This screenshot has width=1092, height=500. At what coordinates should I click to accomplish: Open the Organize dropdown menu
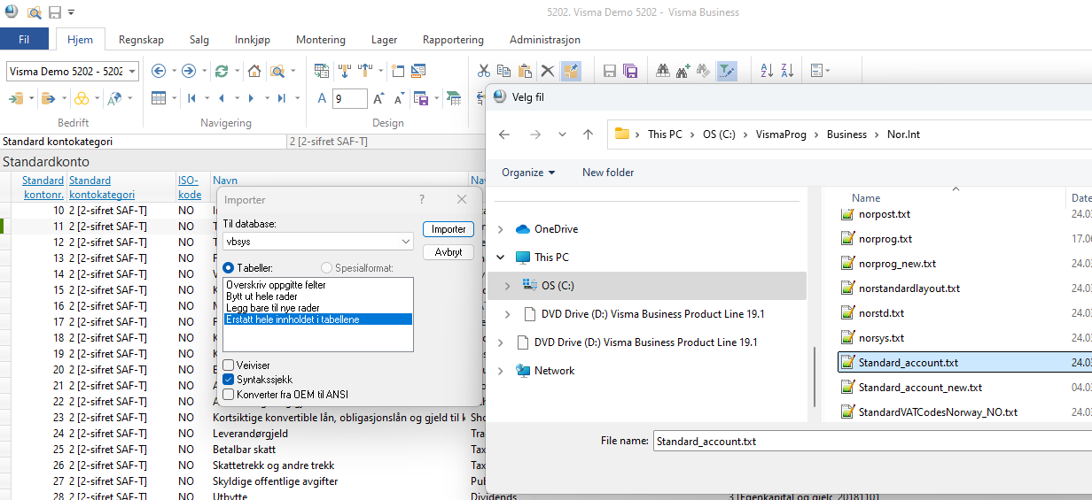(528, 173)
